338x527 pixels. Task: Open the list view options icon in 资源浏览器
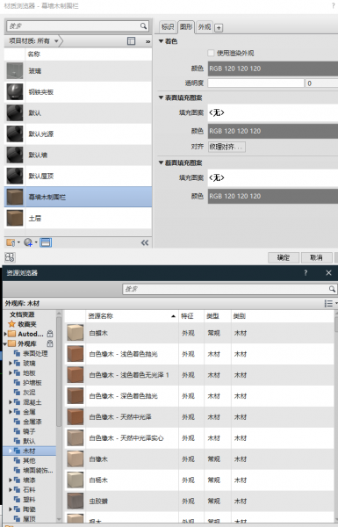329,303
